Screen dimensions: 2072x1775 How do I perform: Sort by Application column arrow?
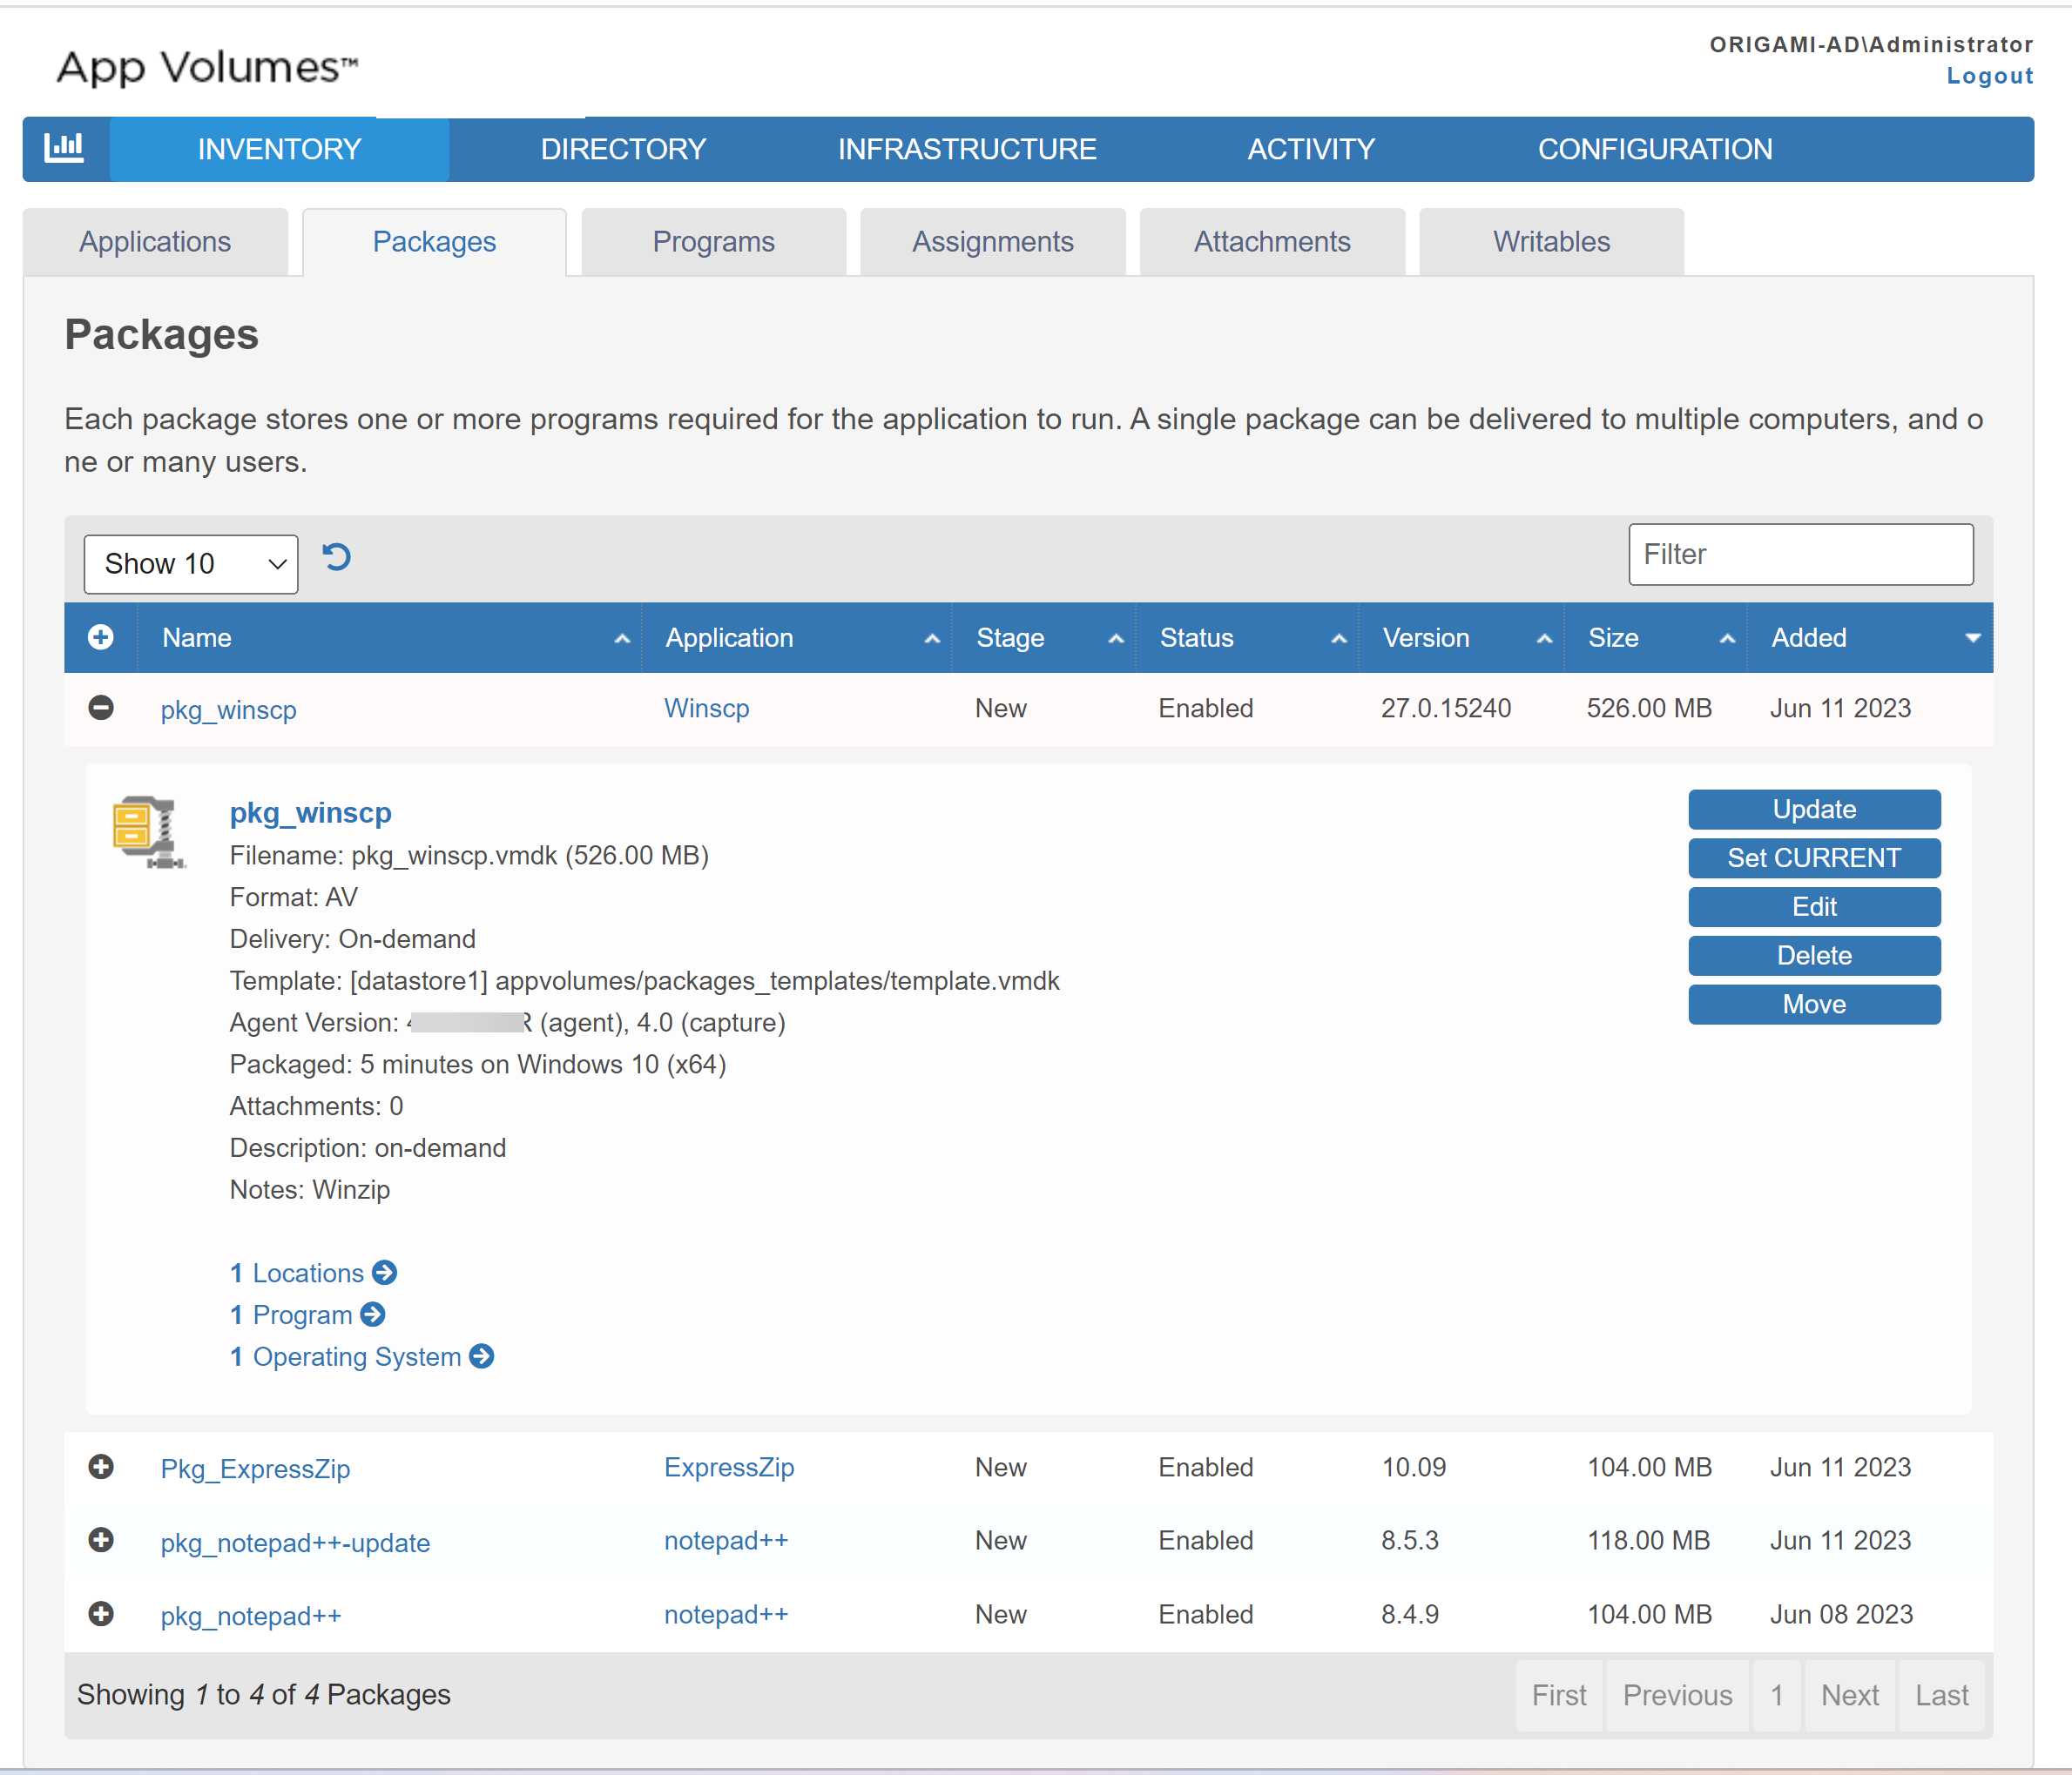(x=932, y=639)
